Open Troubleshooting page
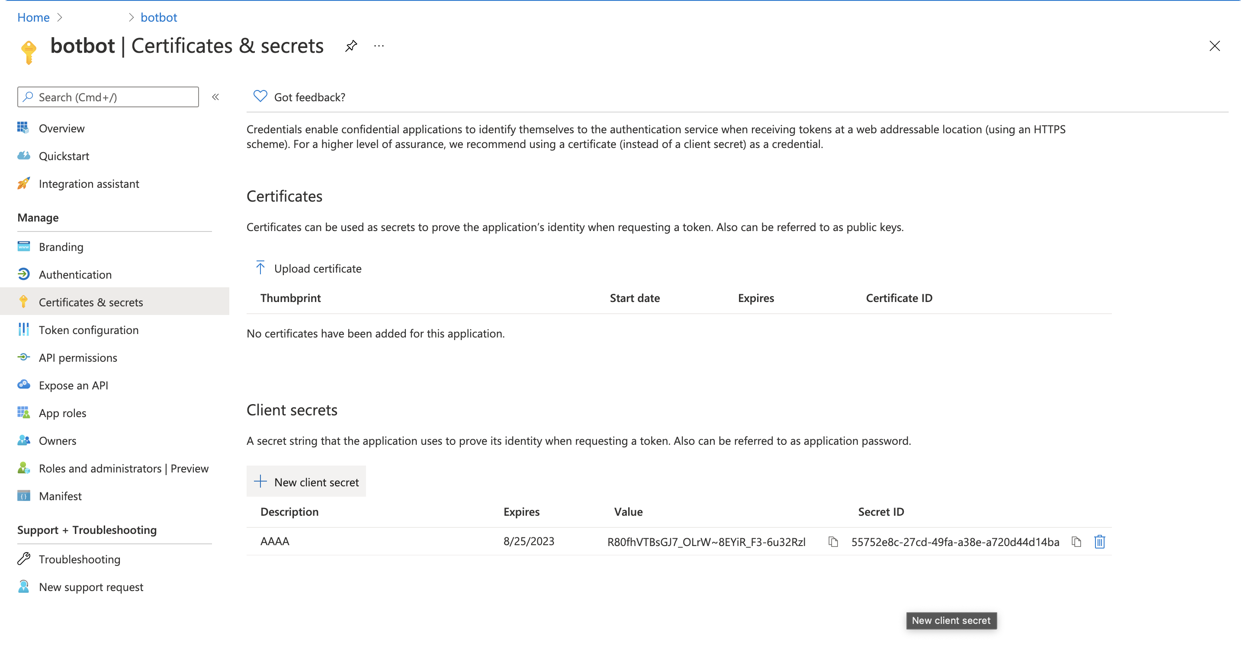This screenshot has height=649, width=1246. [x=79, y=559]
